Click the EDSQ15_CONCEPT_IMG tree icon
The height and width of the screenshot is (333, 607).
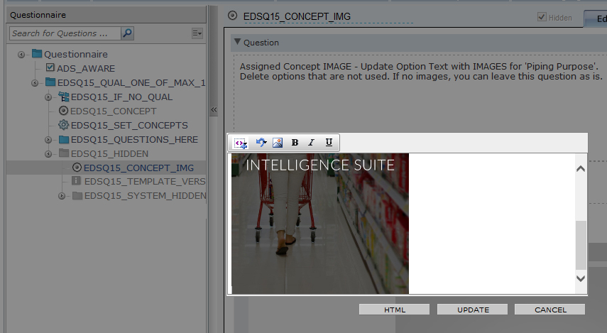tap(77, 168)
